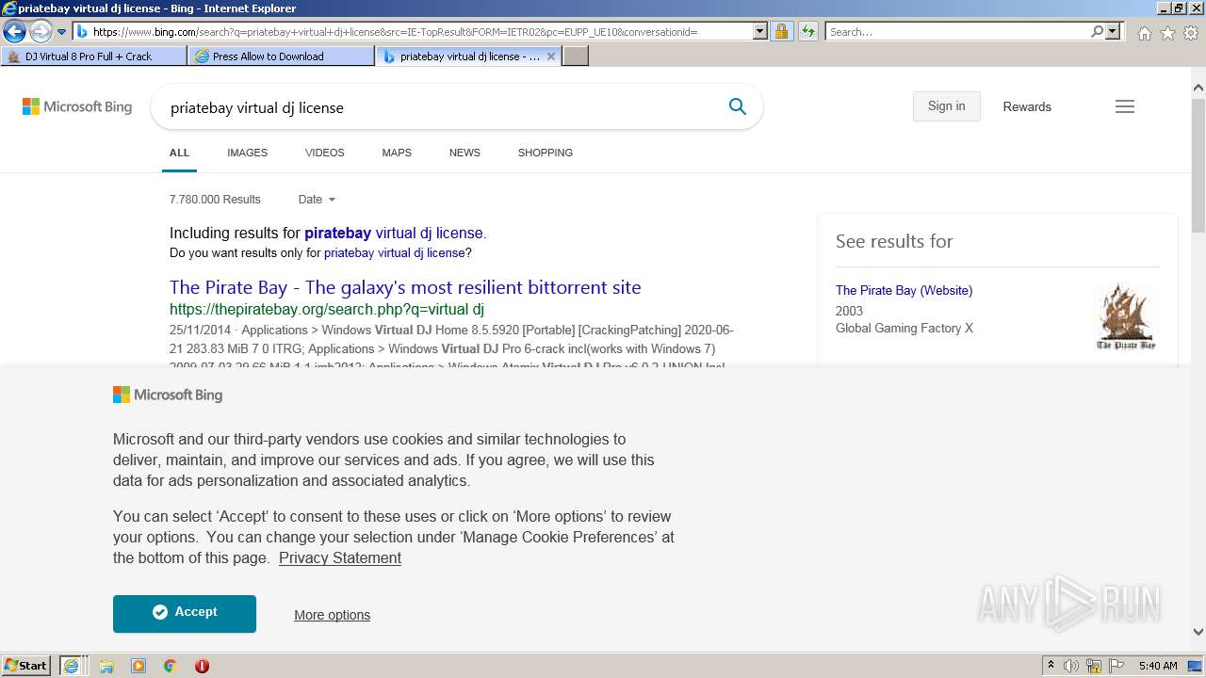Open the More options link
Screen dimensions: 1206x678
click(x=332, y=615)
